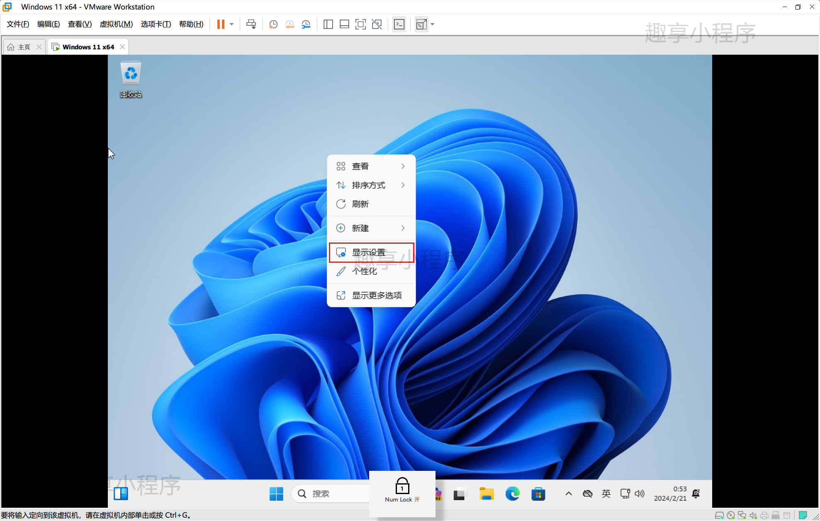Click the archive box device status icon
This screenshot has width=820, height=521.
click(787, 516)
